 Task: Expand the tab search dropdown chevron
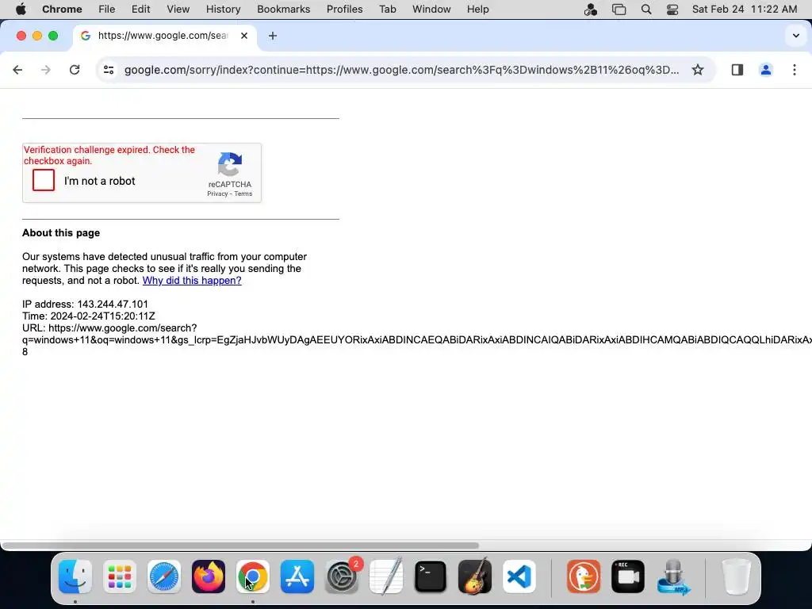(x=796, y=36)
